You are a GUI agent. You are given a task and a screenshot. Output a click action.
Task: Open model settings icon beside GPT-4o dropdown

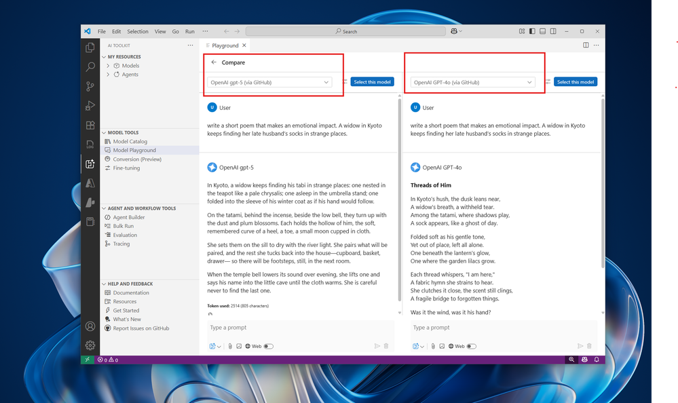548,81
